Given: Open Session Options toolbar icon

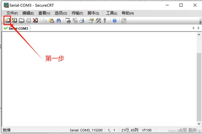Looking at the screenshot, I should (91, 21).
